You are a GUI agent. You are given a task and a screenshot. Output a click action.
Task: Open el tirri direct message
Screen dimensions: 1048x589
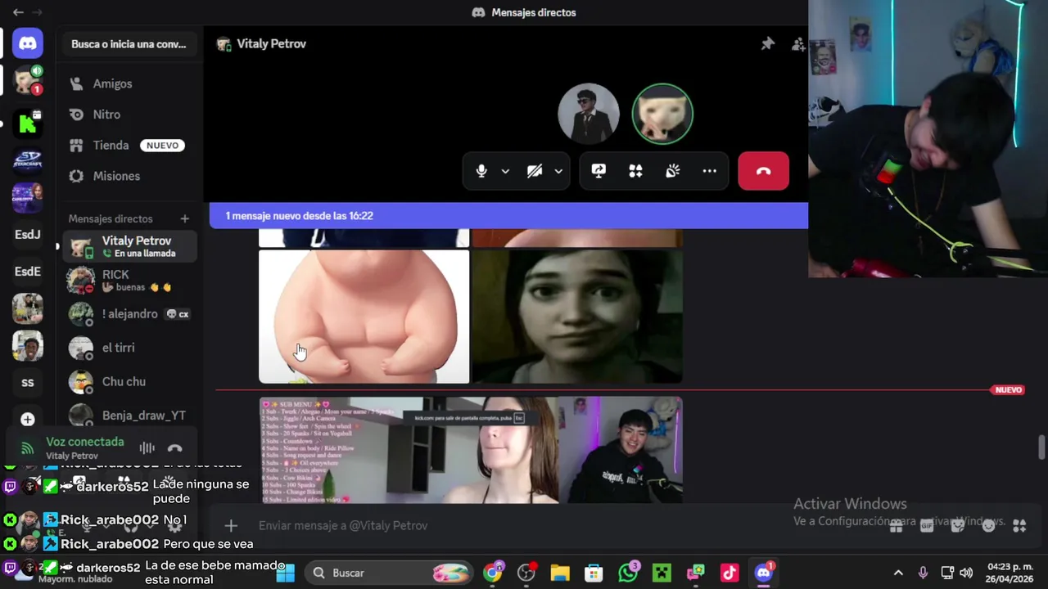(x=129, y=348)
